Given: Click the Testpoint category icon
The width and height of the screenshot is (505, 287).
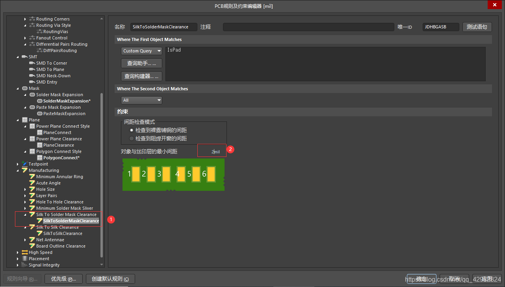Looking at the screenshot, I should [25, 164].
